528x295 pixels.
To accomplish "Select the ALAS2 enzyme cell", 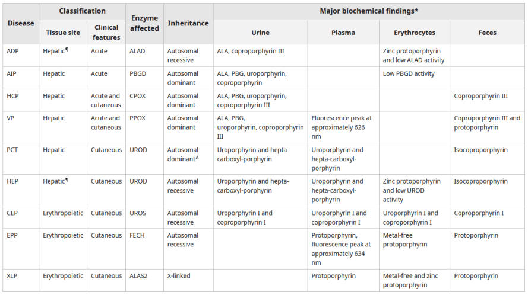I will point(139,276).
